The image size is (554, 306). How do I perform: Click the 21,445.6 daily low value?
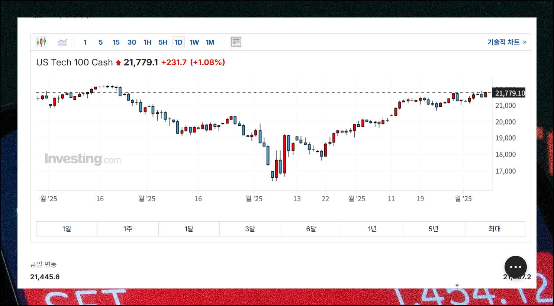45,277
